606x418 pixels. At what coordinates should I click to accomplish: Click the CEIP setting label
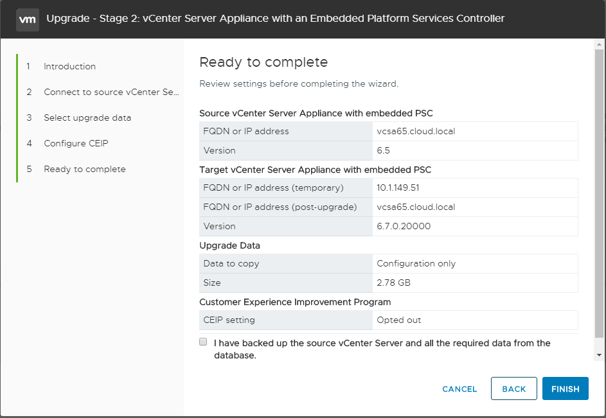pyautogui.click(x=229, y=320)
